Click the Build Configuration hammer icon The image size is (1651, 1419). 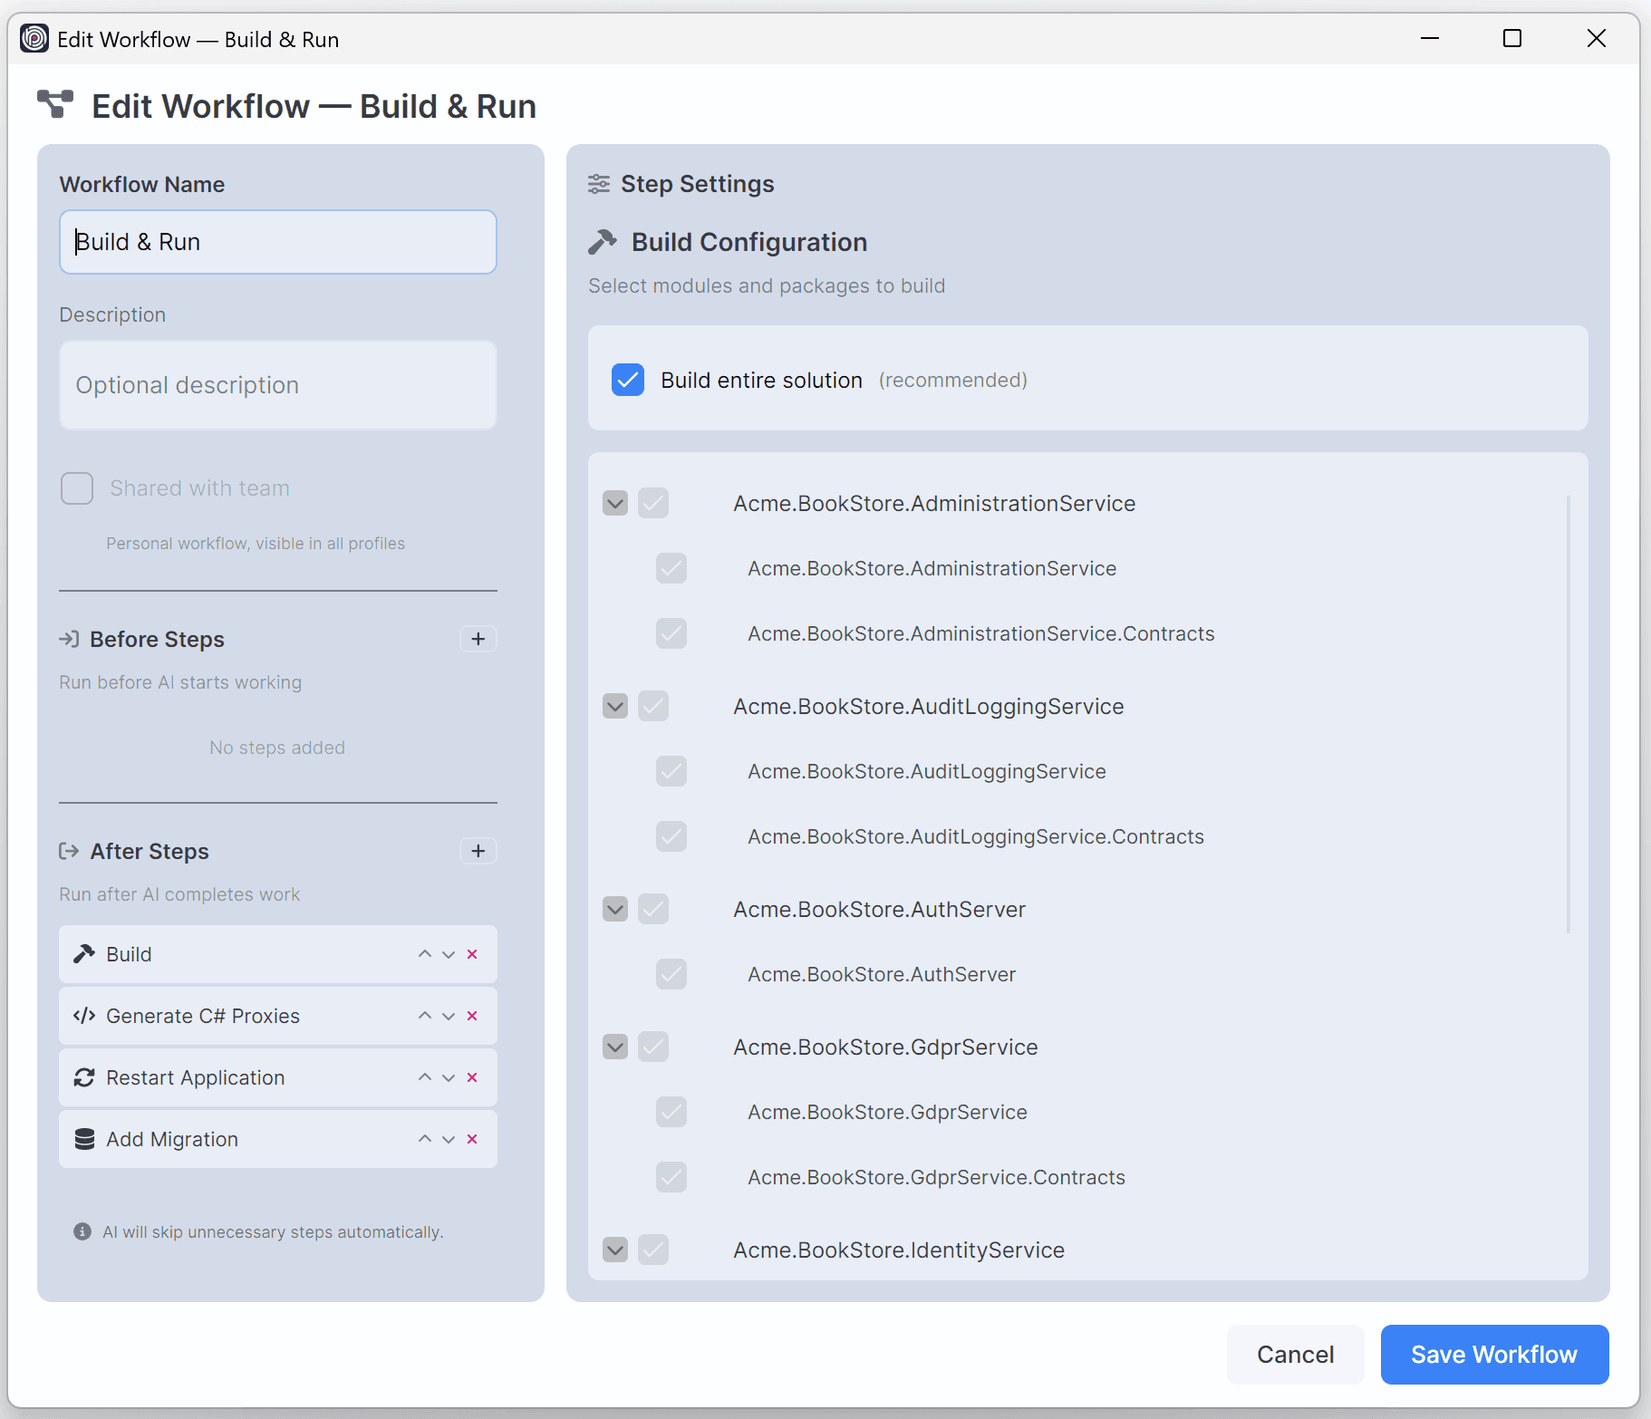[603, 242]
